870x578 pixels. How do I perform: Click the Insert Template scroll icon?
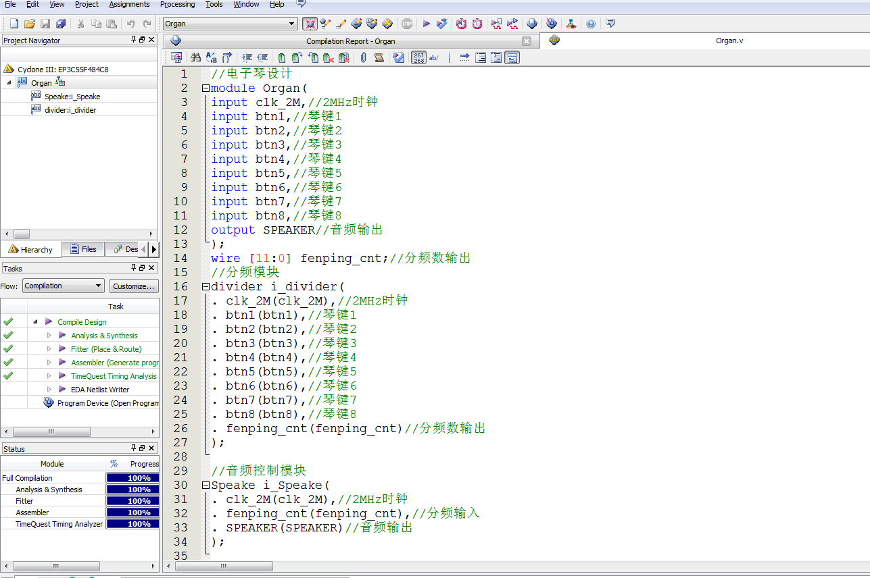coord(379,58)
